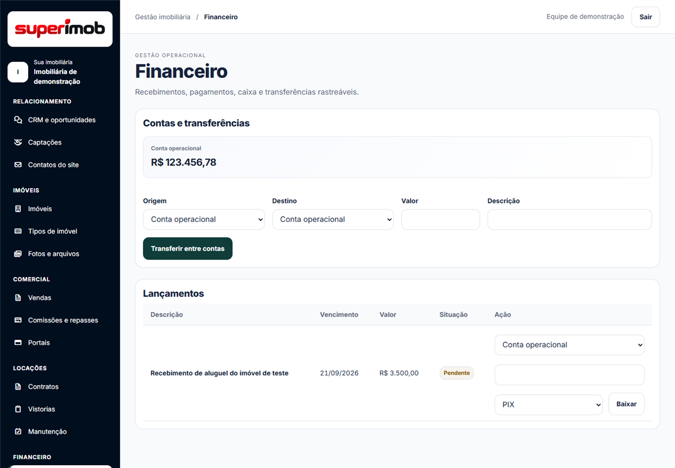Click the Manutenção checkbox icon
Screen dimensions: 675x468
click(x=18, y=431)
